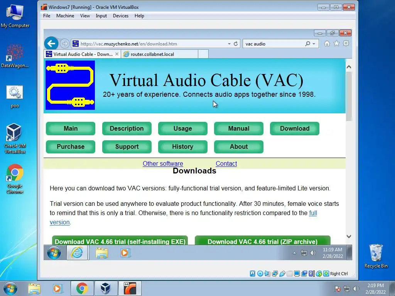Open a new blank tab
This screenshot has width=395, height=296.
203,54
